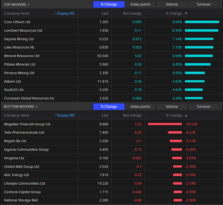
Task: Click Sayona Mining 7.14% change value
Action: click(177, 39)
